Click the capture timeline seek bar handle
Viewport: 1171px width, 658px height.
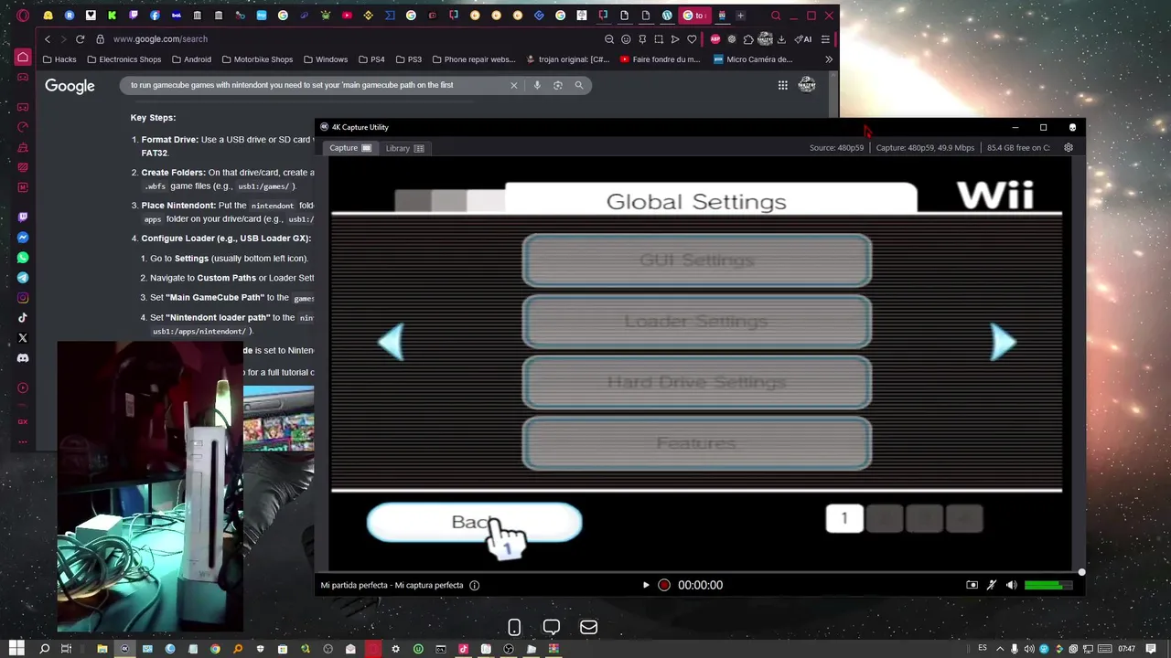1081,572
